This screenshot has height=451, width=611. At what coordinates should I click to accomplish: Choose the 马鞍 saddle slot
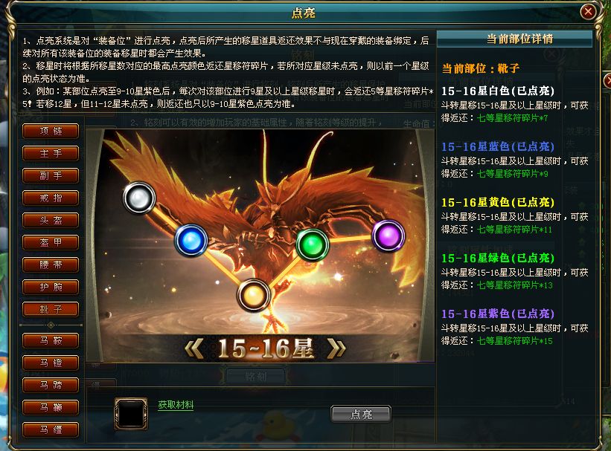click(51, 340)
